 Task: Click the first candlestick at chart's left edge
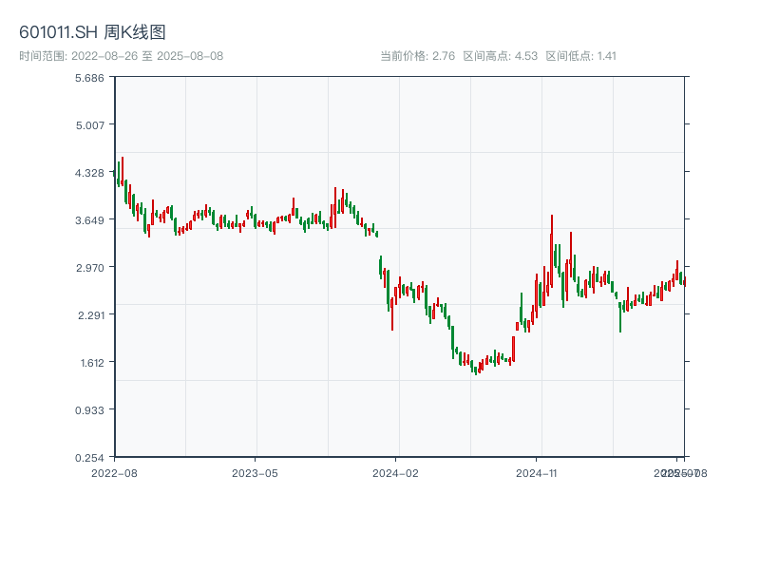click(115, 173)
